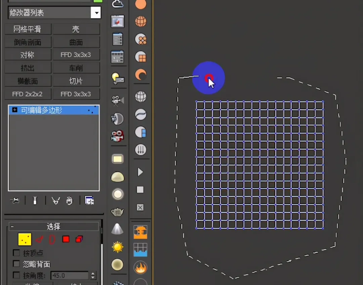Click the Pin Stack icon
Image resolution: width=363 pixels, height=285 pixels.
(14, 201)
